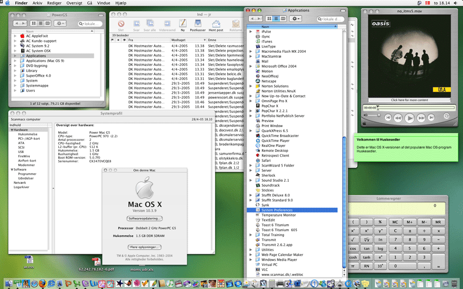Click the cos button in the calculator
463x289 pixels.
353,248
